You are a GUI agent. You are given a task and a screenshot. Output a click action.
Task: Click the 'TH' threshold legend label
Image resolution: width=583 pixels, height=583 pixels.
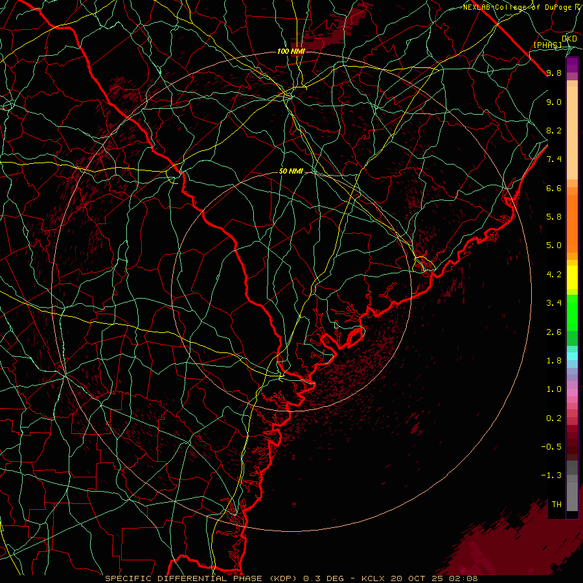click(x=556, y=505)
